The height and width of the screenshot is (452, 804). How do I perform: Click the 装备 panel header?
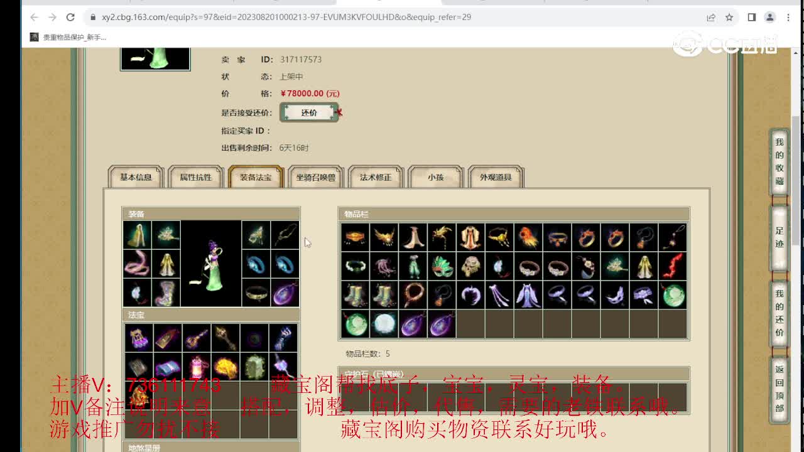(x=211, y=214)
